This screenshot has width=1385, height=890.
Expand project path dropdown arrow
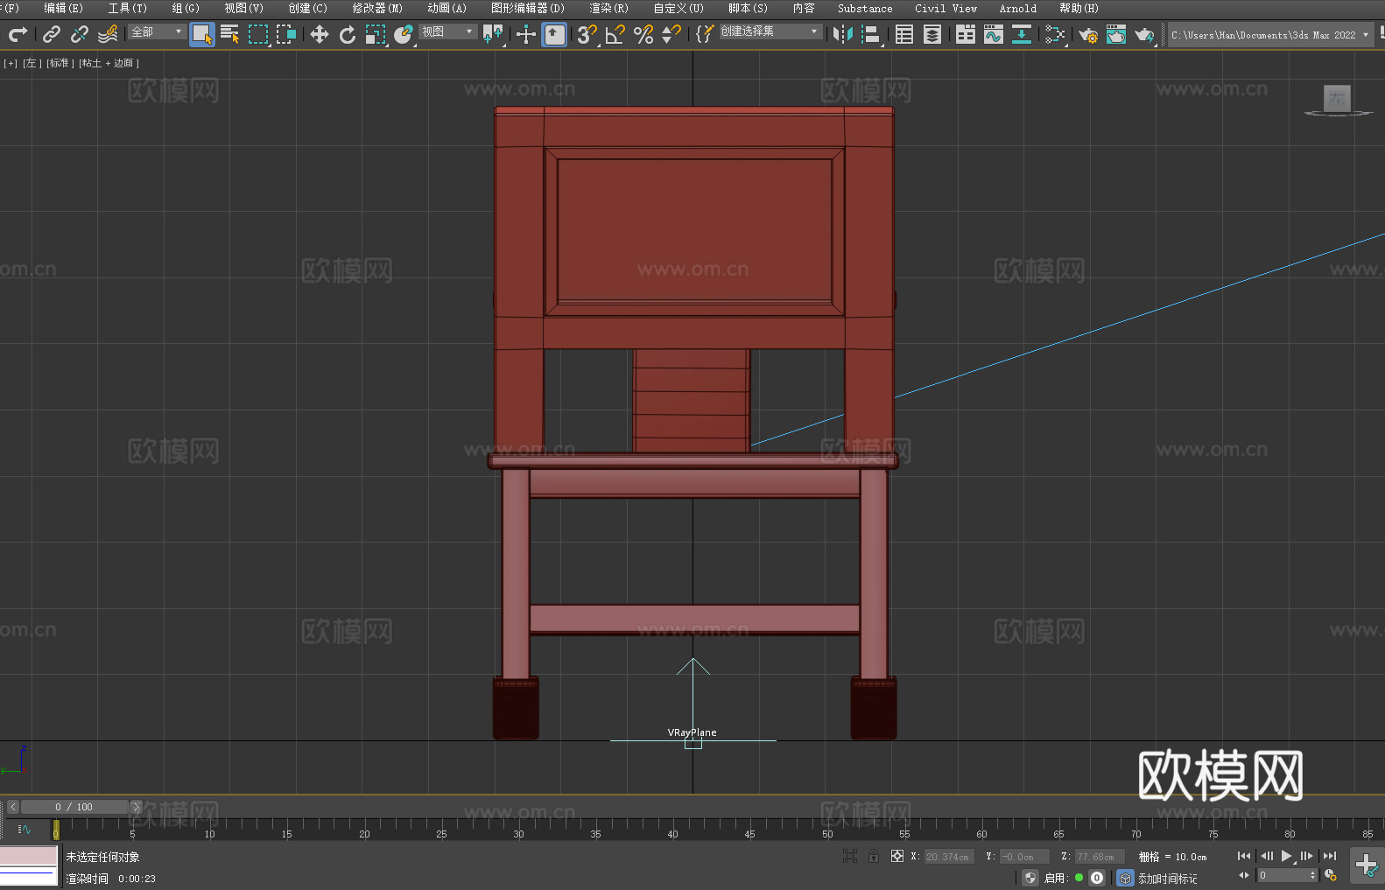click(1365, 35)
